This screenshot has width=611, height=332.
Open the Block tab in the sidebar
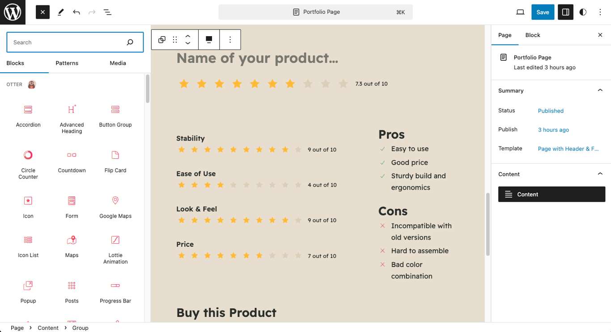coord(532,35)
